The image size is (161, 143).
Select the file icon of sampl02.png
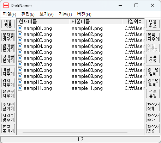(20, 34)
